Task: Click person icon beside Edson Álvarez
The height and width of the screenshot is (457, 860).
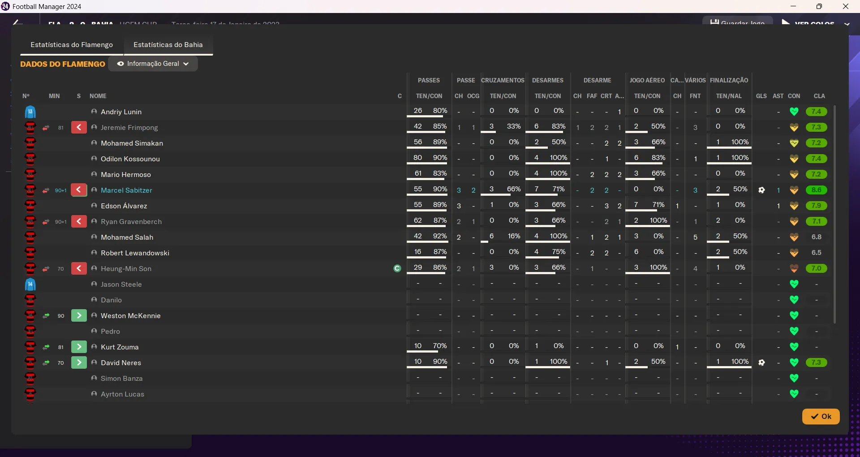Action: [x=94, y=206]
